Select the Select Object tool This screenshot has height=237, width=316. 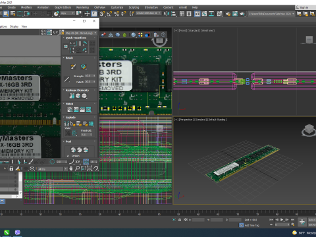point(6,14)
